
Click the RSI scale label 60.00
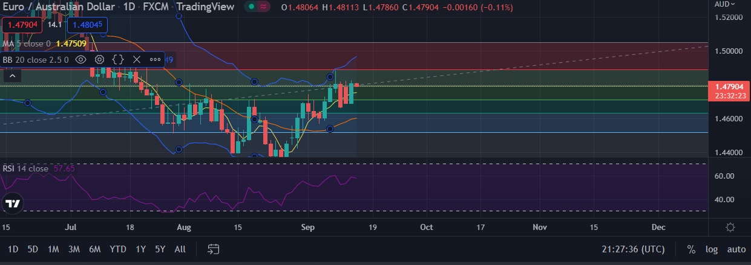pos(725,176)
